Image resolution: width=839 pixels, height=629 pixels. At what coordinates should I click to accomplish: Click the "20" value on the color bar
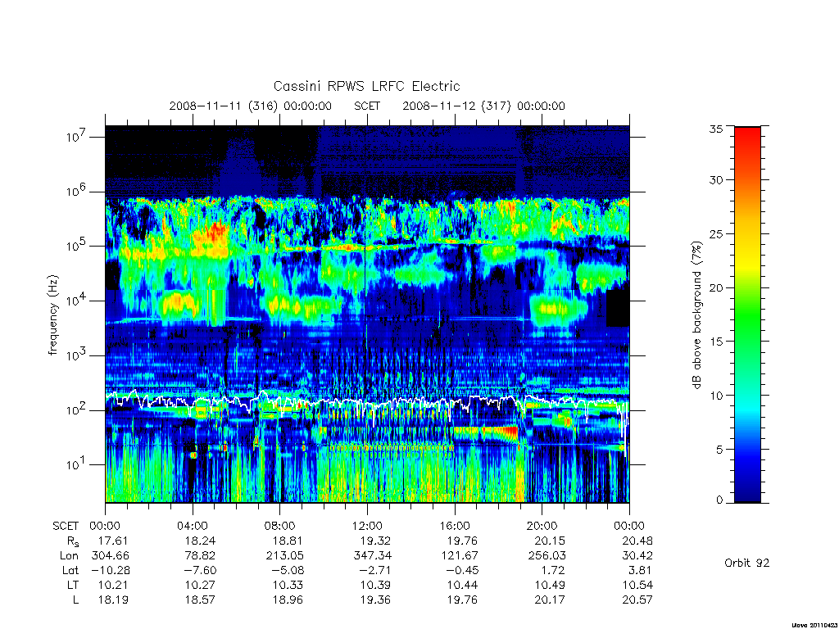coord(715,287)
